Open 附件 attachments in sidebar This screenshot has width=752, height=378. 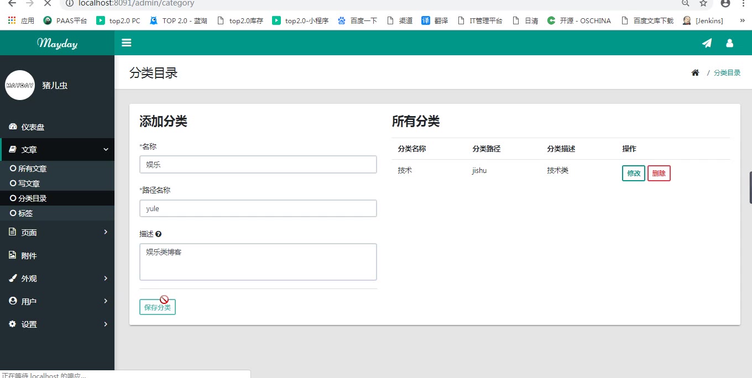[29, 256]
